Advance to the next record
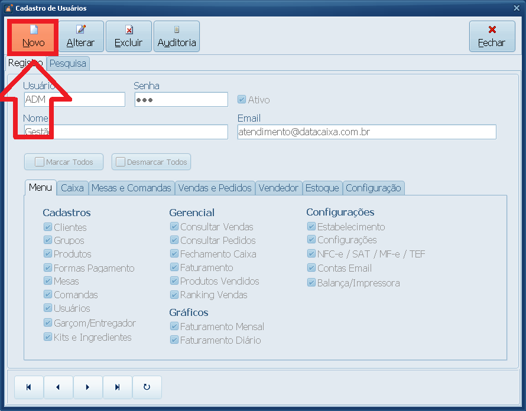This screenshot has height=411, width=526. 87,387
